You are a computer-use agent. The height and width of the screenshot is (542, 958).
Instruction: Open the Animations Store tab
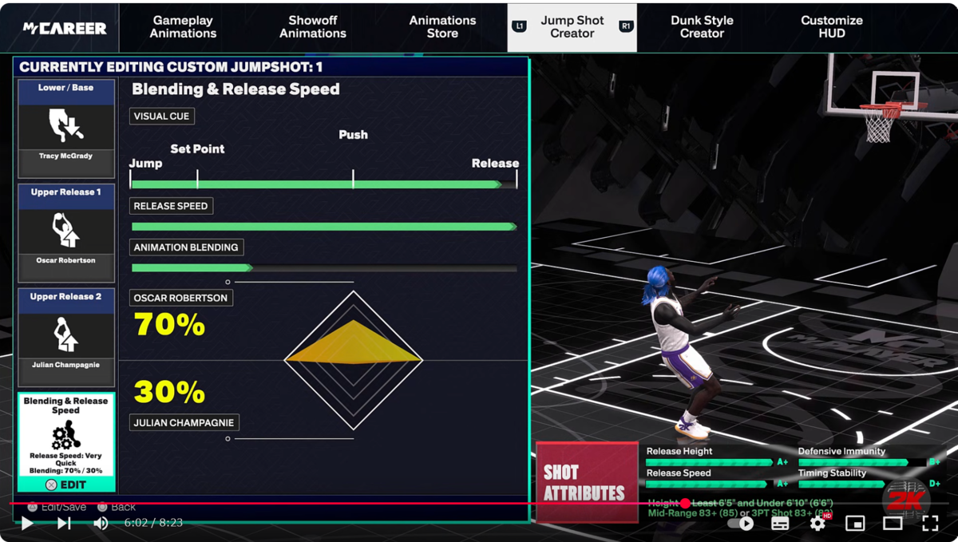(442, 27)
